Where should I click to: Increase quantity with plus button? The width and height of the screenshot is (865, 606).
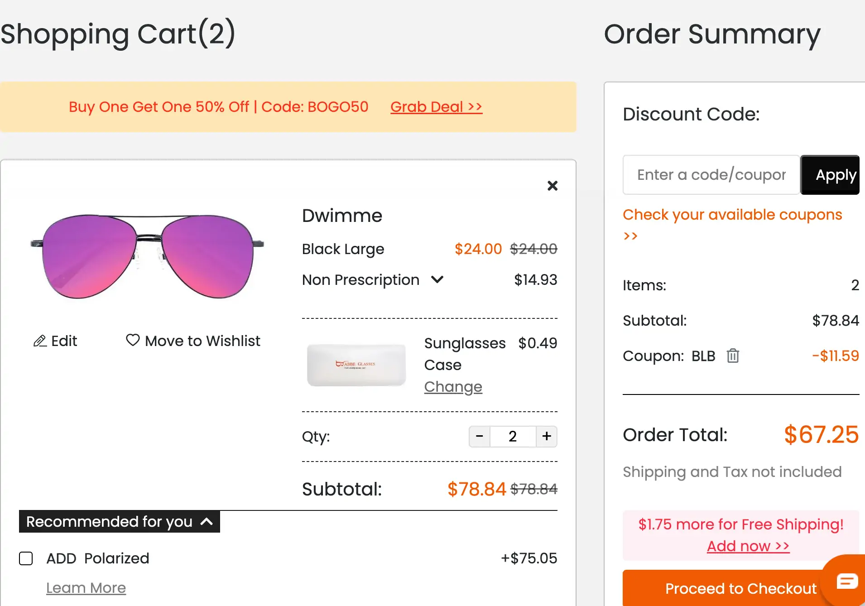click(547, 437)
